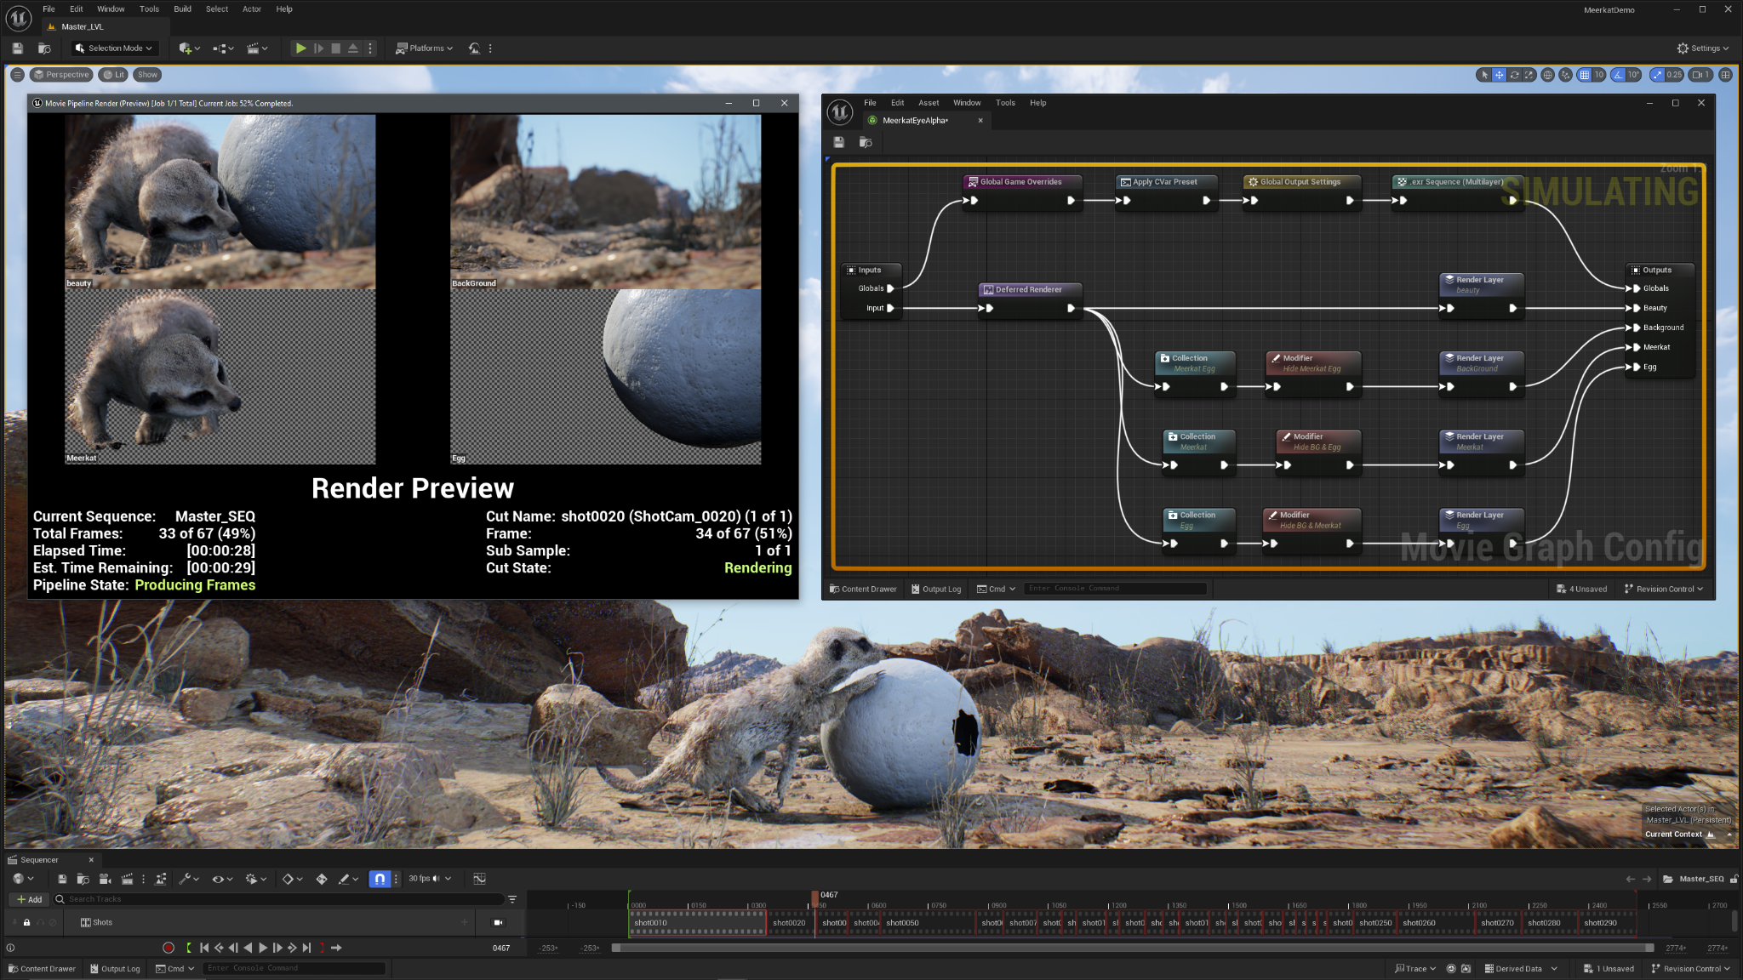The image size is (1743, 980).
Task: Open the Selection Mode dropdown
Action: pos(113,48)
